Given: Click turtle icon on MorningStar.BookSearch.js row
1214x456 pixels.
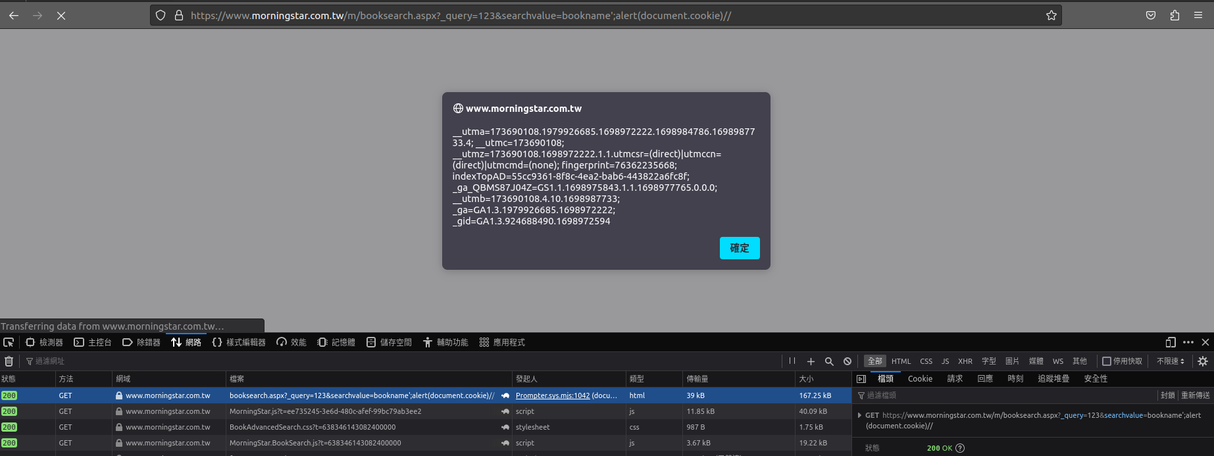Looking at the screenshot, I should 505,443.
